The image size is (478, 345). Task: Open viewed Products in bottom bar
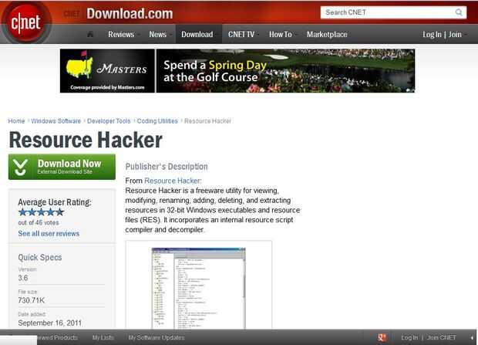pos(57,337)
